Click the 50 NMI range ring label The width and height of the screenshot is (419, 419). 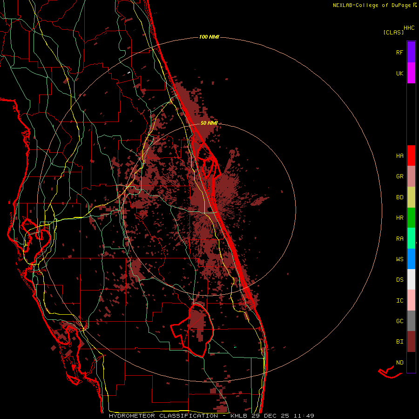pyautogui.click(x=209, y=123)
